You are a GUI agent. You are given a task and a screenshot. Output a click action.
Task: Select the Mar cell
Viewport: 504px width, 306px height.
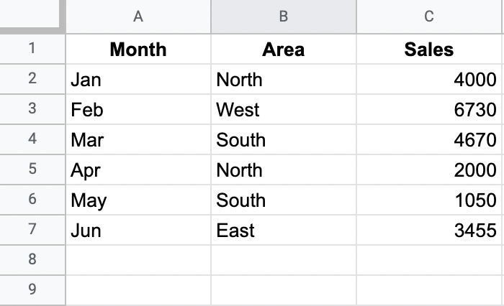(x=138, y=139)
